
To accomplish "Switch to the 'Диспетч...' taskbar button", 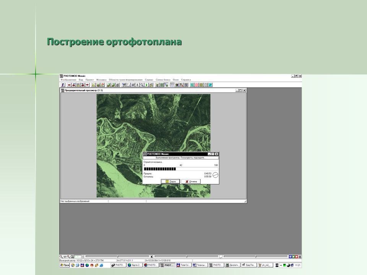I will (x=233, y=265).
